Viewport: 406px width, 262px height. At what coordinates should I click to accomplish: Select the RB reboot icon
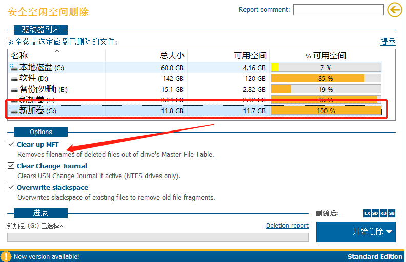click(x=383, y=213)
